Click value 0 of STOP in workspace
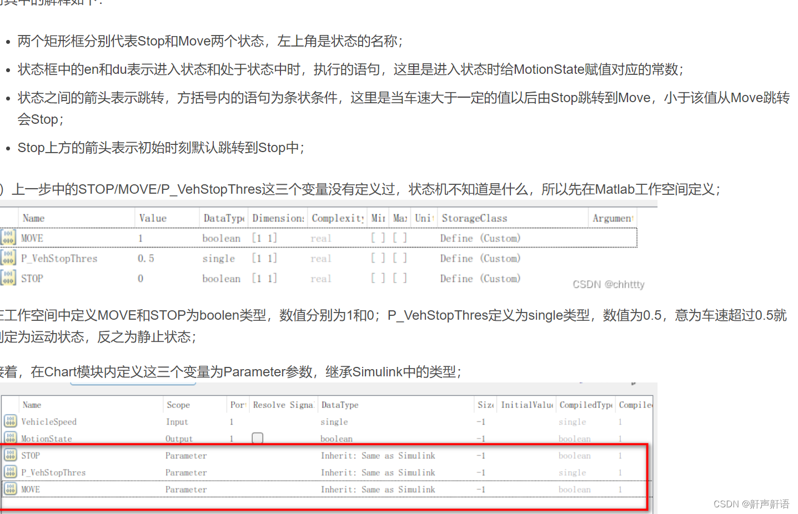 [x=140, y=278]
